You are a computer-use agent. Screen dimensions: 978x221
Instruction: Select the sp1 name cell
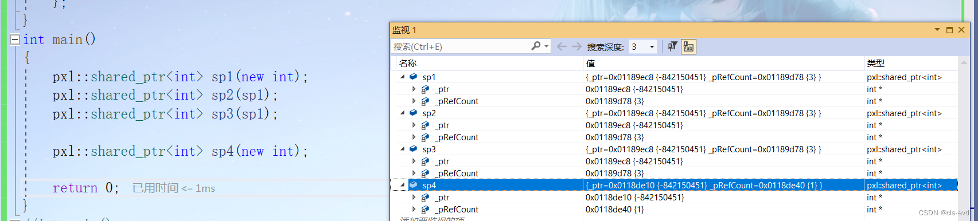(x=429, y=77)
